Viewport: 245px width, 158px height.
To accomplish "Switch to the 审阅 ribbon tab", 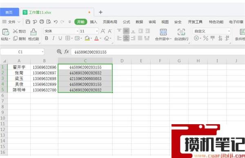I will [152, 22].
